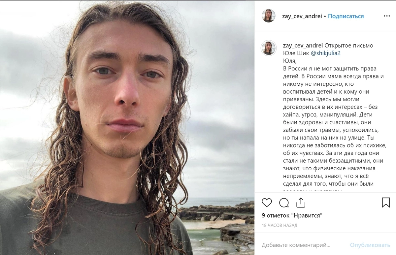Publish the comment with Опубликовать
The height and width of the screenshot is (255, 396).
pyautogui.click(x=370, y=245)
